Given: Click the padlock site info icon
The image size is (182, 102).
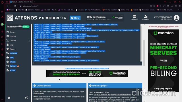Looking at the screenshot, I should (20, 6).
